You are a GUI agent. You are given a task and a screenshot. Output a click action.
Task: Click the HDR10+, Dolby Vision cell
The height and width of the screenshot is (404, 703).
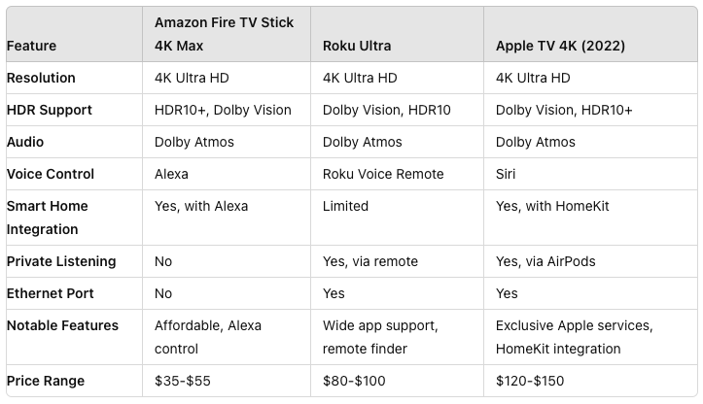click(223, 110)
